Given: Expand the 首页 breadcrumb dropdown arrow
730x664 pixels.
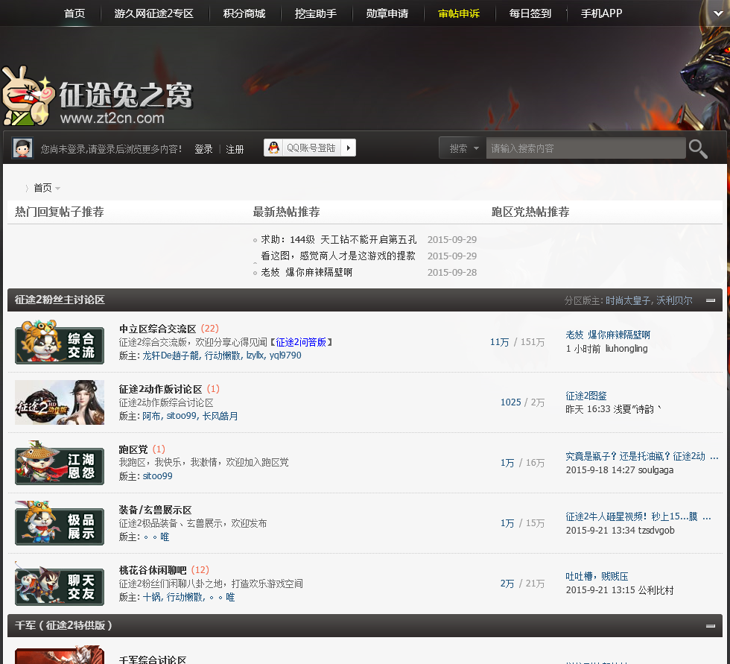Looking at the screenshot, I should 58,188.
